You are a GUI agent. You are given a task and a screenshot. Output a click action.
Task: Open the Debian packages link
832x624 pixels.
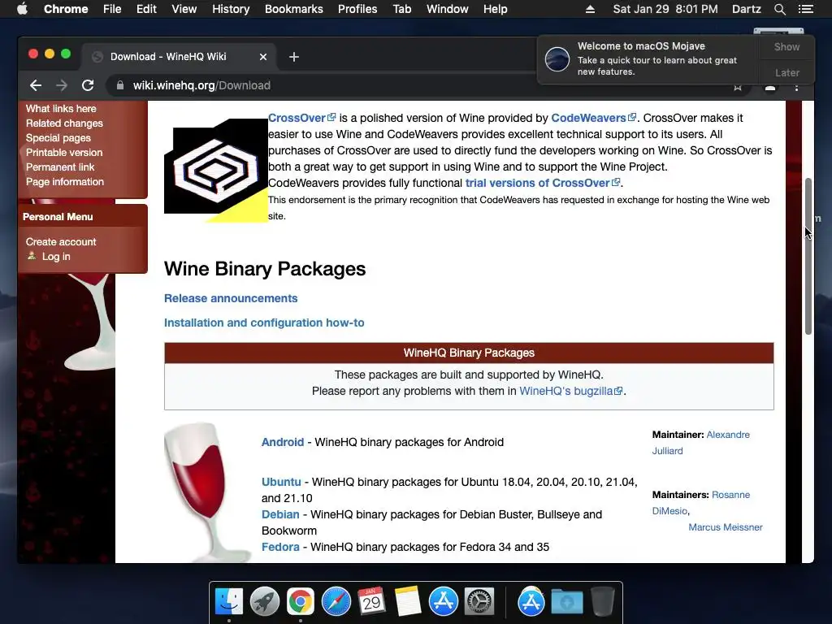click(x=280, y=514)
